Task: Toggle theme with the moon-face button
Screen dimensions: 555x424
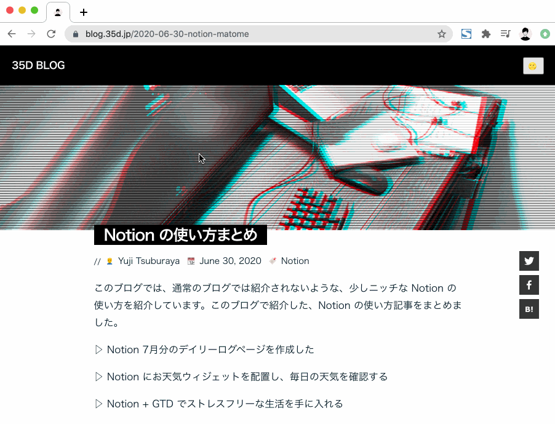Action: coord(533,66)
